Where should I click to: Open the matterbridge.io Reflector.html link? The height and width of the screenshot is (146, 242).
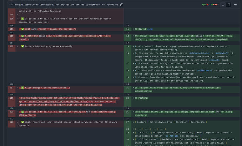tap(59, 102)
